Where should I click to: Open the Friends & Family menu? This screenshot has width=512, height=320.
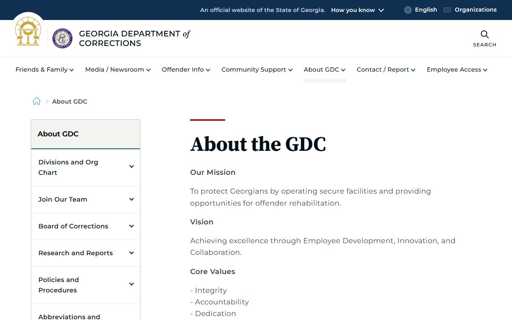point(45,70)
